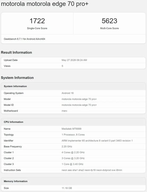
Task: Click the single-core score 1722
Action: pos(37,21)
